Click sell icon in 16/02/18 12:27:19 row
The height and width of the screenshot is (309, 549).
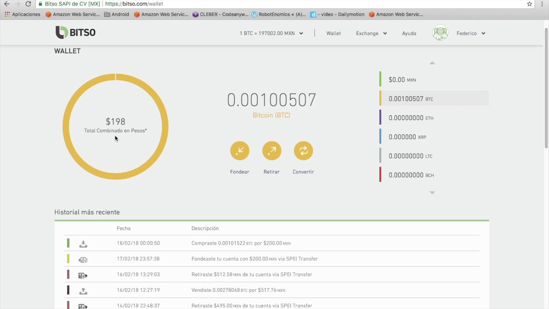83,291
